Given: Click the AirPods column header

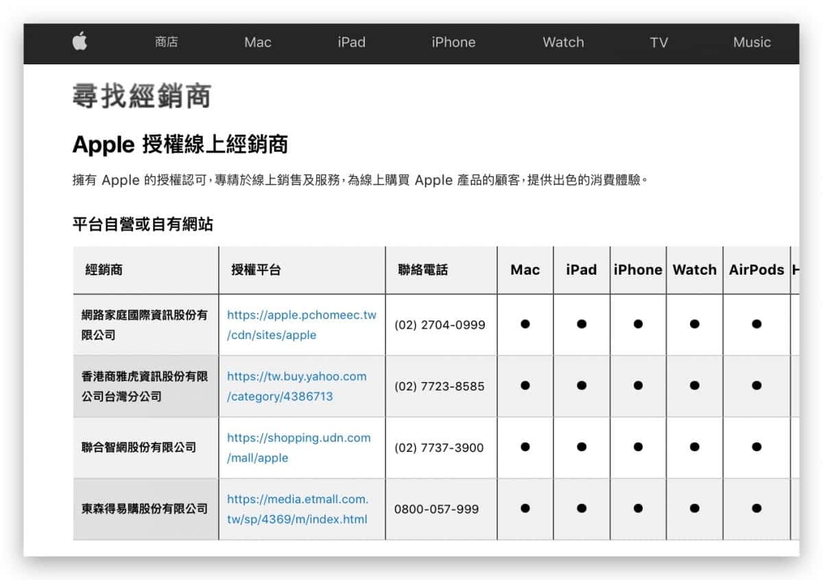Looking at the screenshot, I should point(756,270).
